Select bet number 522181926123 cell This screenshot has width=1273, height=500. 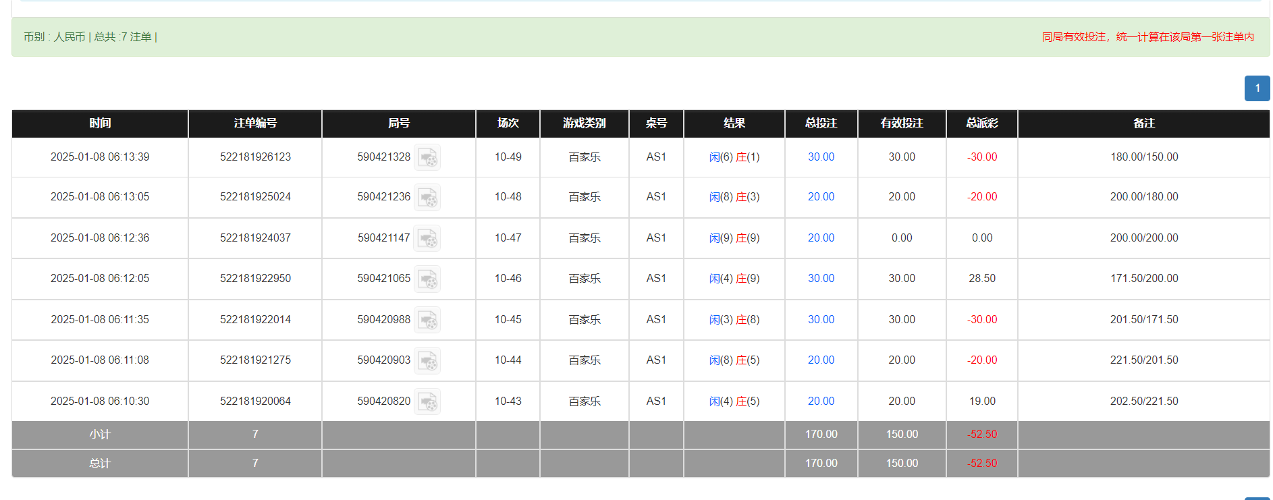pyautogui.click(x=255, y=157)
